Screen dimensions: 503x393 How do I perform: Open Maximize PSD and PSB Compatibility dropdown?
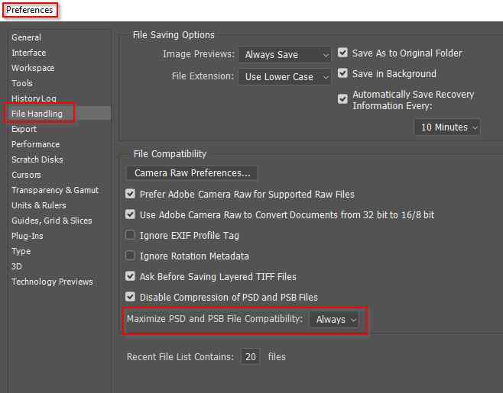tap(334, 319)
